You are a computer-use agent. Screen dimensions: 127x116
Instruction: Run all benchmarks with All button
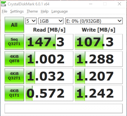coord(14,25)
